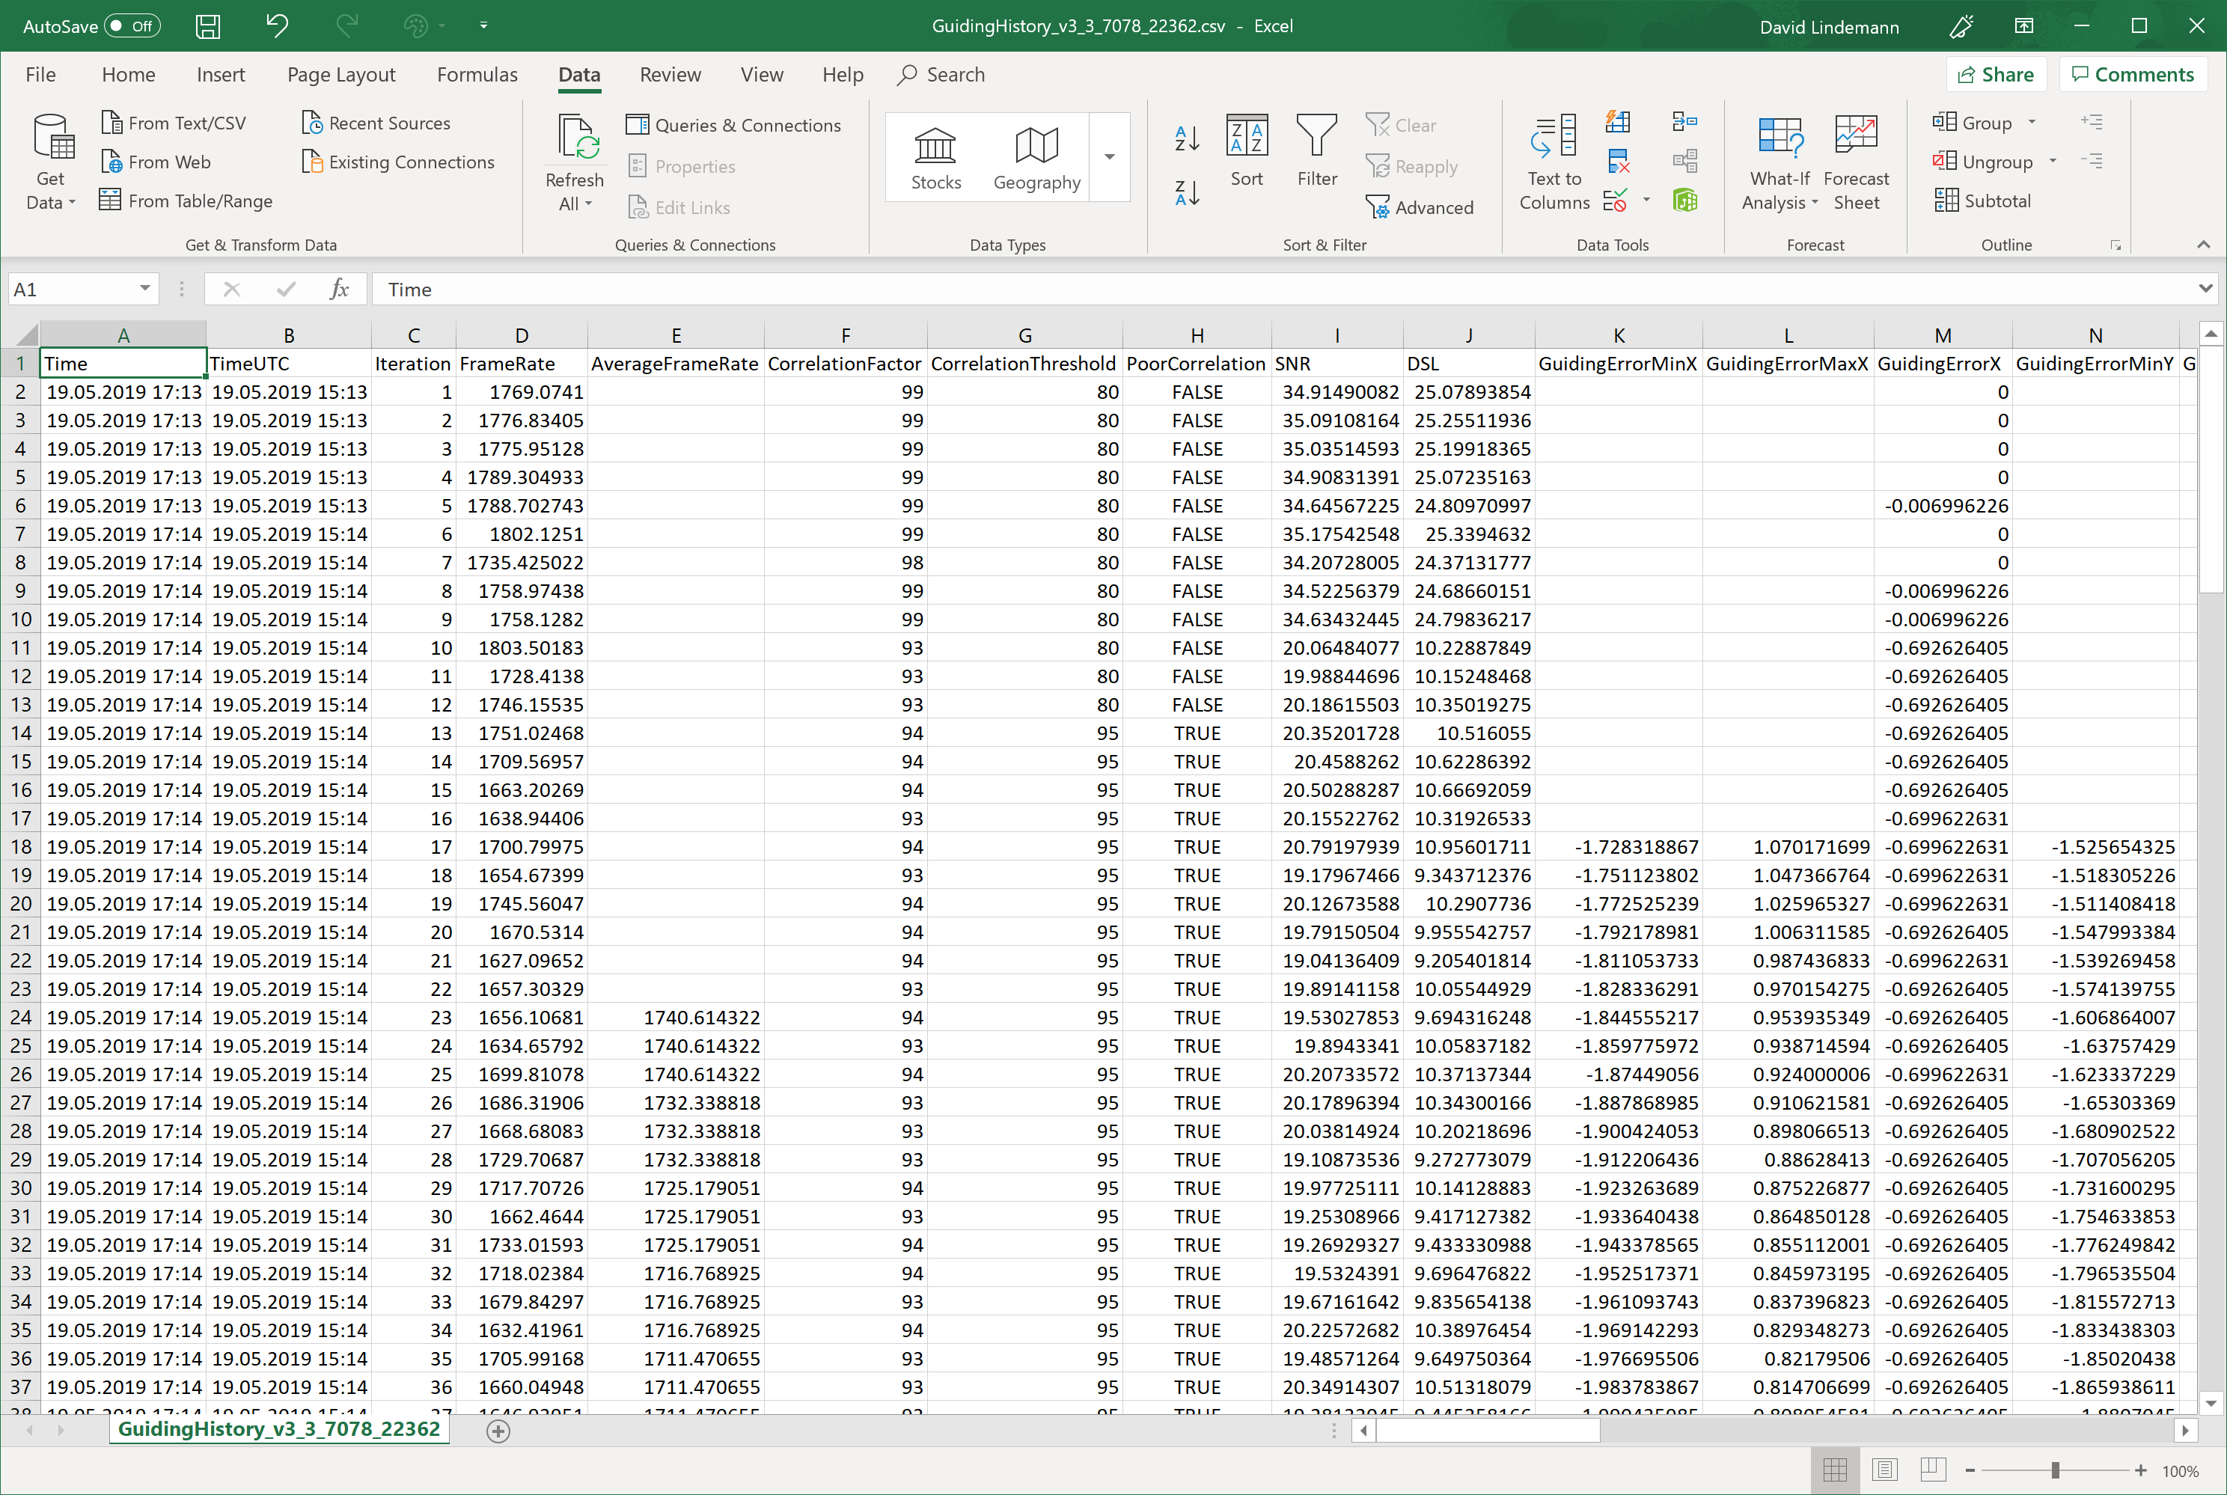
Task: Click the Save icon in title bar
Action: 207,25
